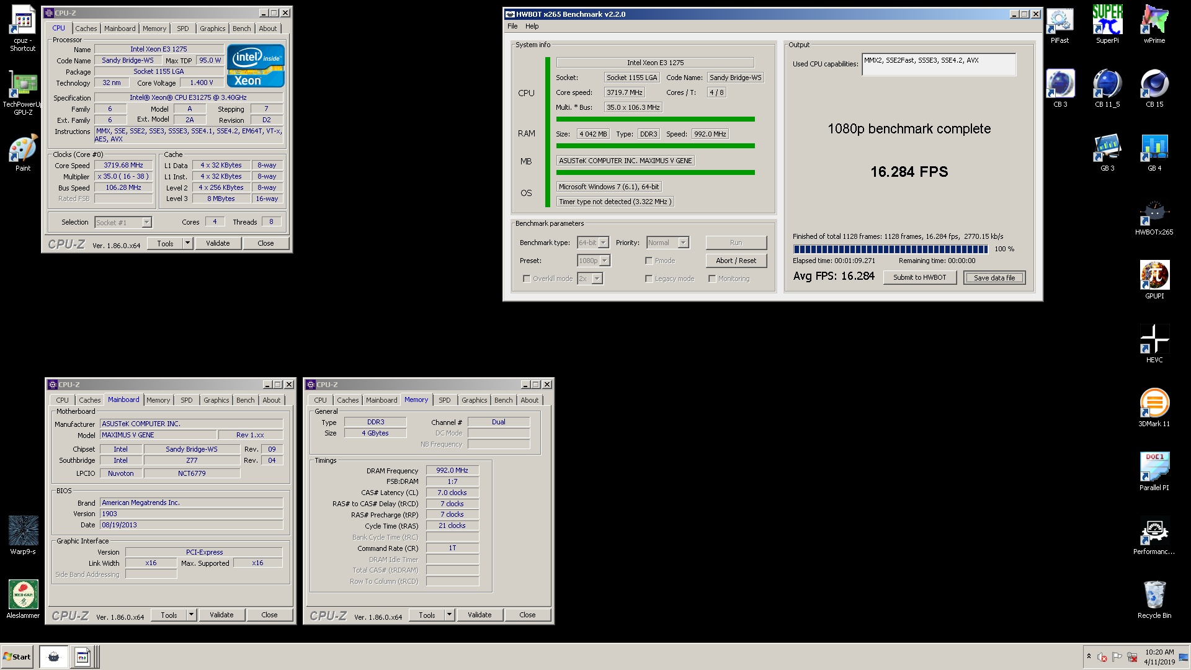
Task: Open the Aleslammer desktop icon
Action: 23,600
